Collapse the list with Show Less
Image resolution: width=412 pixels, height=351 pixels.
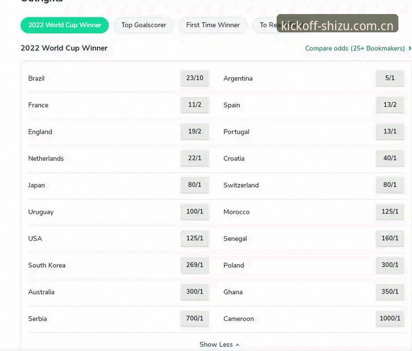[x=219, y=345]
